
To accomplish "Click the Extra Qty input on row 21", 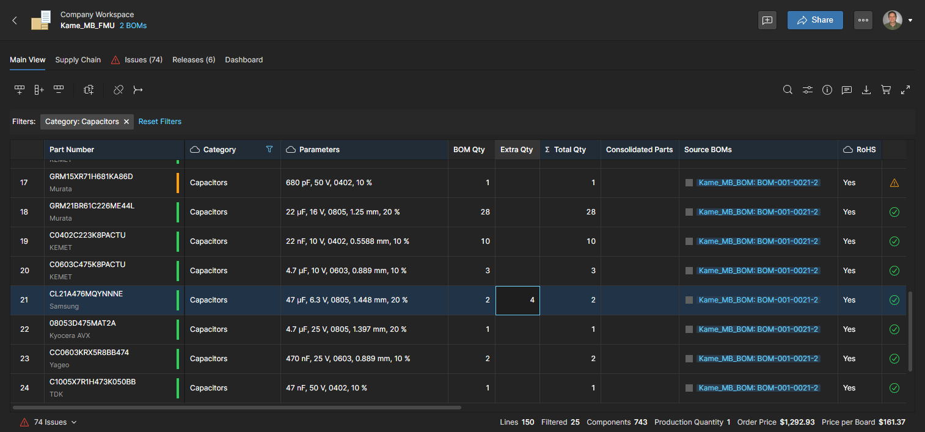I will [x=517, y=300].
